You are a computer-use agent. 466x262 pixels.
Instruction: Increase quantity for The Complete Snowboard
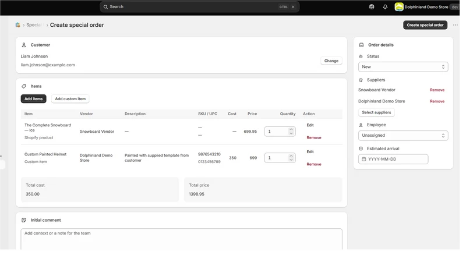291,129
